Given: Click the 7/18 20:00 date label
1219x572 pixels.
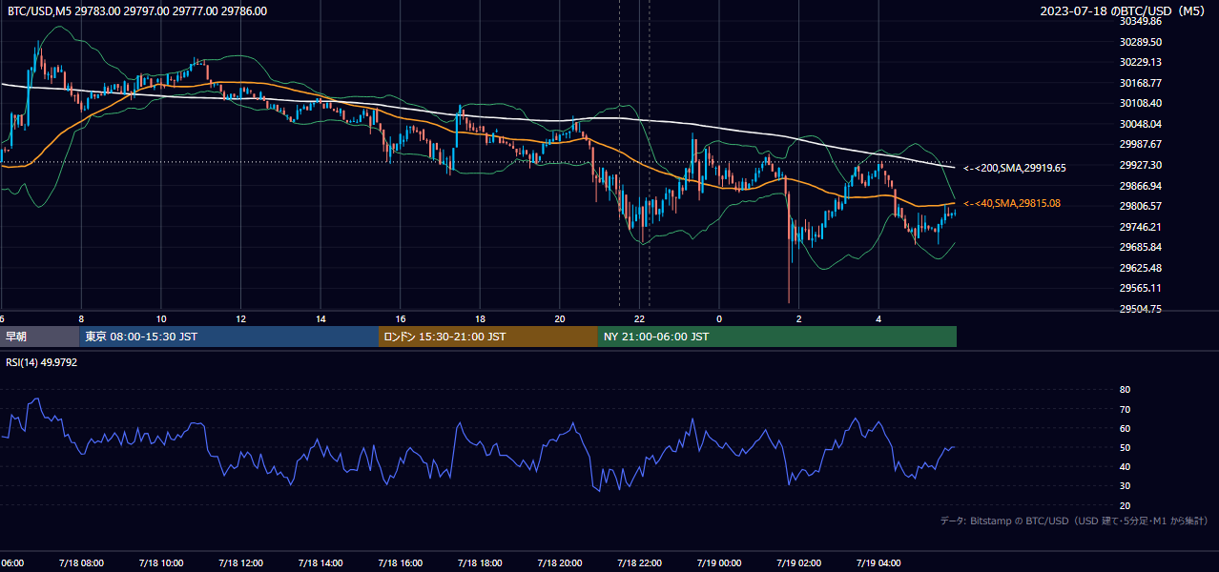Looking at the screenshot, I should tap(559, 562).
